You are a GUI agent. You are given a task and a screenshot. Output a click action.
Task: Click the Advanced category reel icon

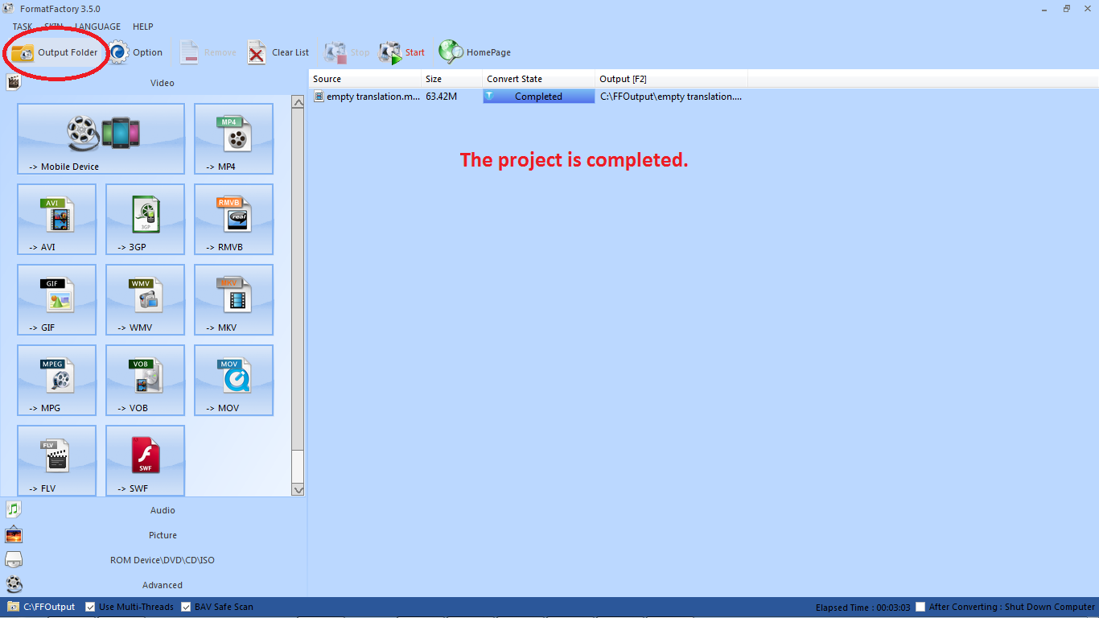[x=14, y=585]
